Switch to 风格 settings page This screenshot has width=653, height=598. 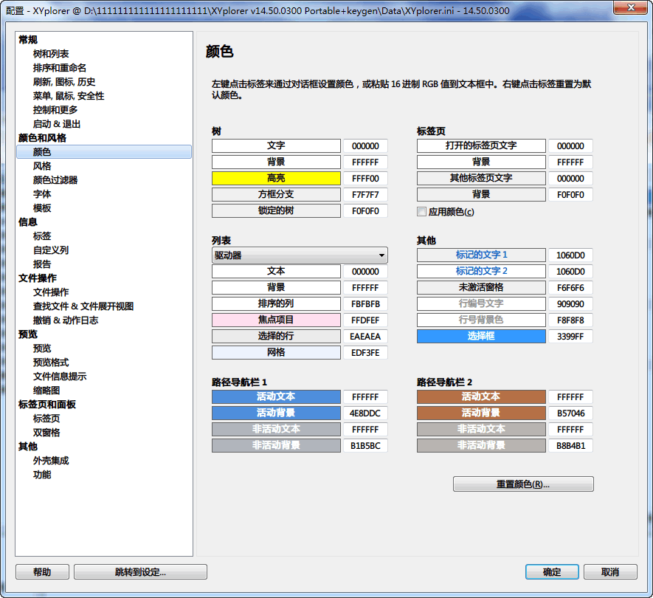point(42,166)
